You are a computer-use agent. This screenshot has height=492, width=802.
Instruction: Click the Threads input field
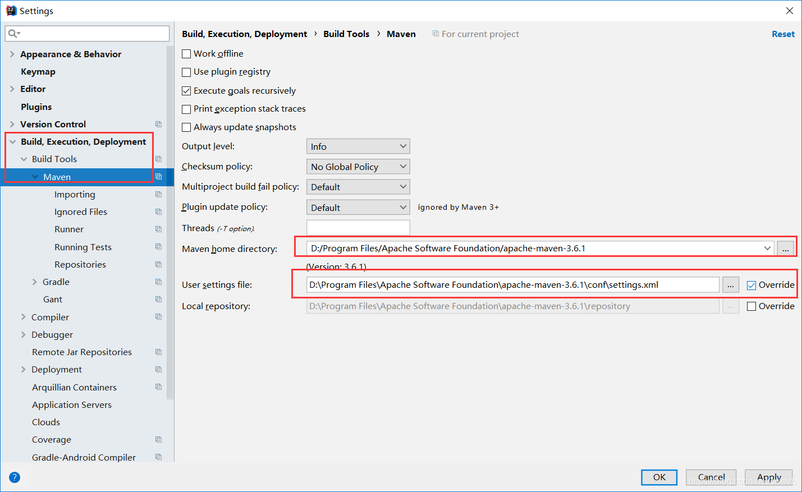click(358, 228)
